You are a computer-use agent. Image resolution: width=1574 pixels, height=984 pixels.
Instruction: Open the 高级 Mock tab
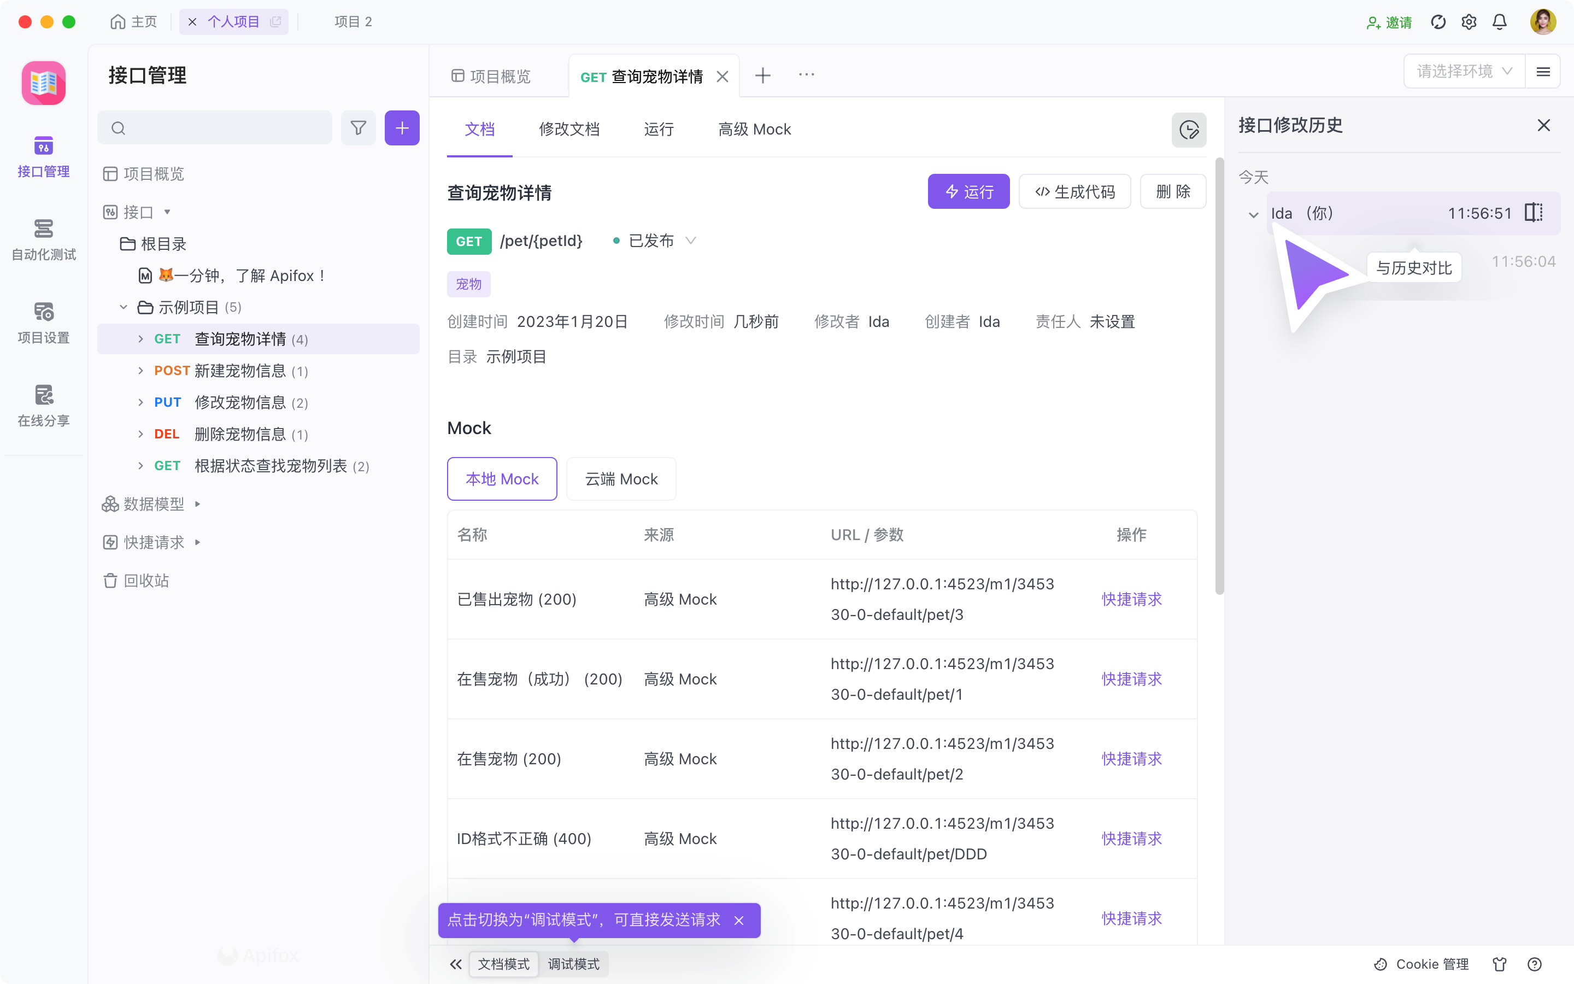[754, 130]
